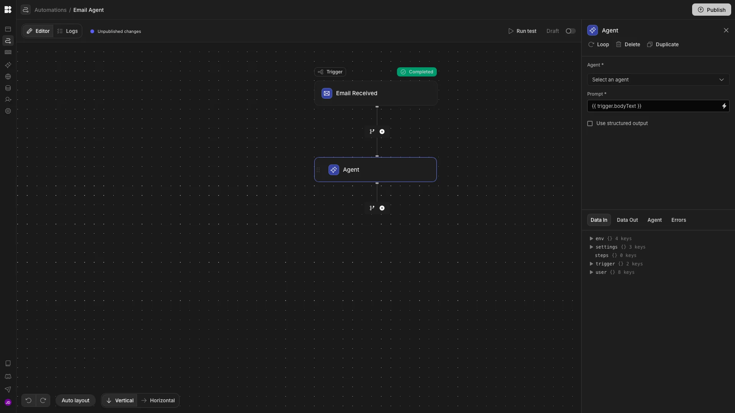Open the globe icon in the left sidebar
This screenshot has height=413, width=735.
(x=8, y=76)
